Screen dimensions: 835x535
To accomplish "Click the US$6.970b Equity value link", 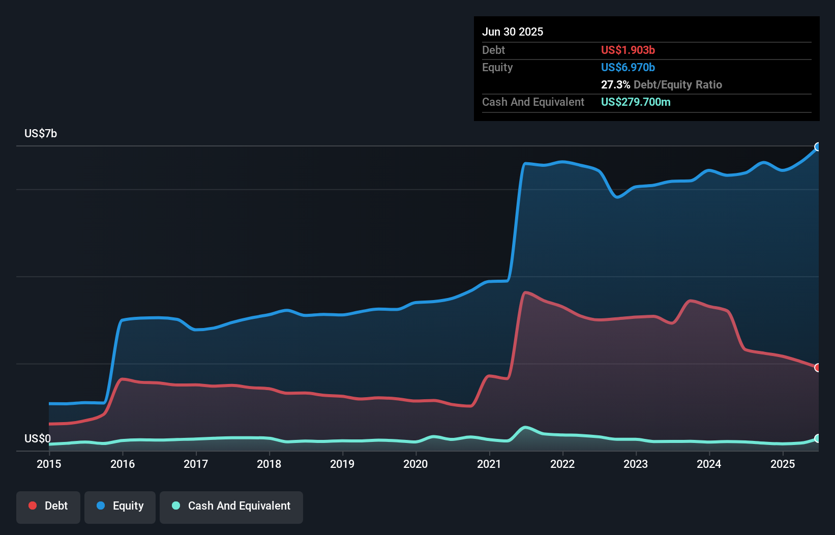I will coord(628,67).
